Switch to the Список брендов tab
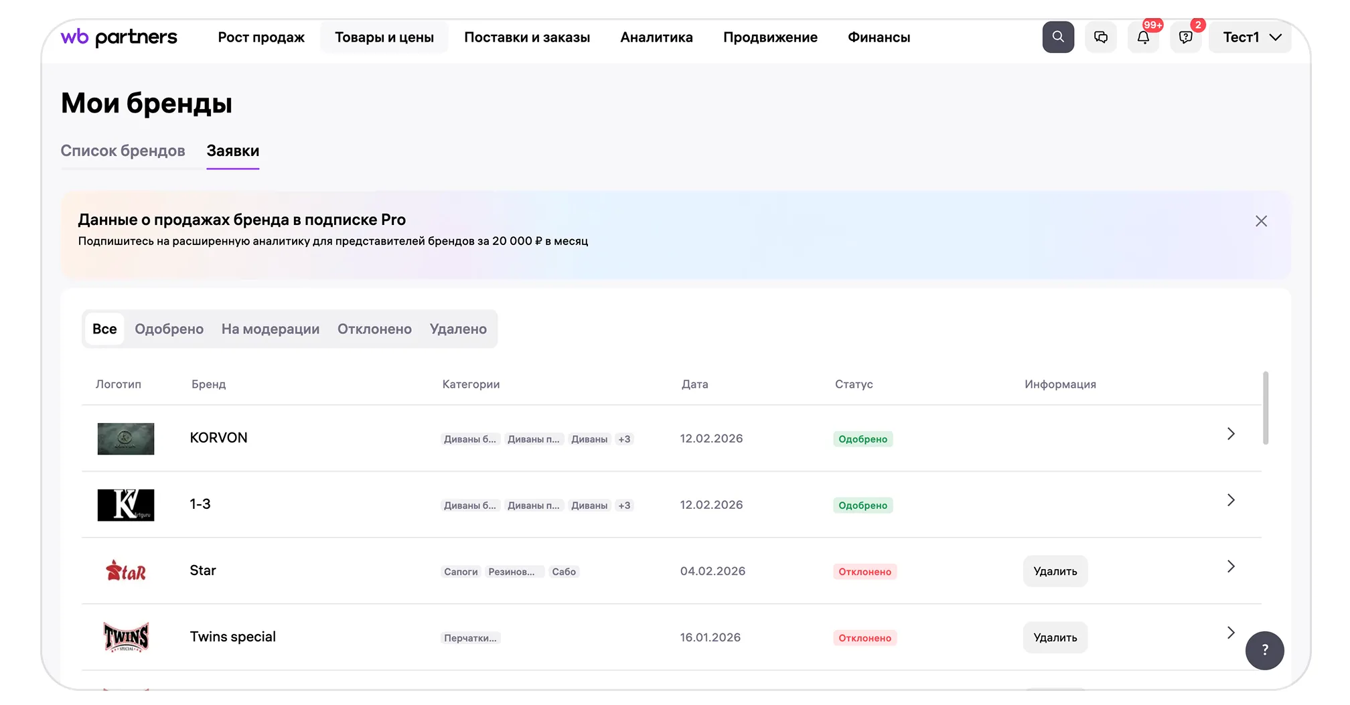The height and width of the screenshot is (705, 1350). point(123,151)
